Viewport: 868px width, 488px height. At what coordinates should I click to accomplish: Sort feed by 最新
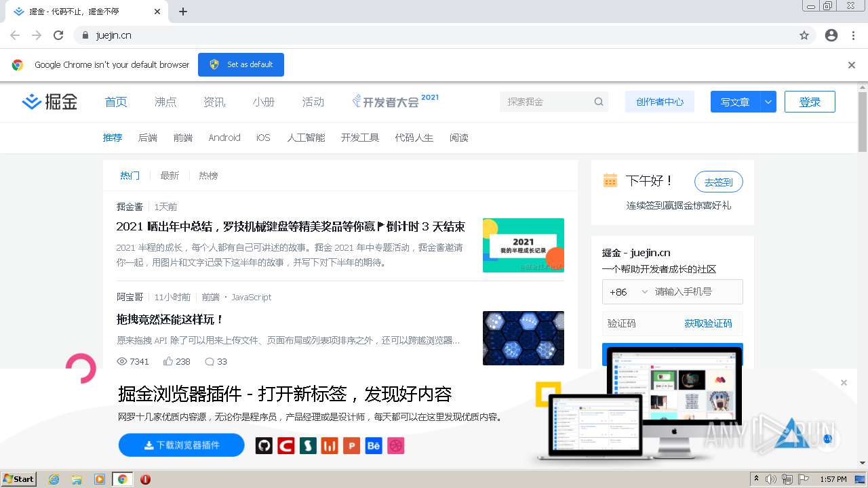[170, 176]
